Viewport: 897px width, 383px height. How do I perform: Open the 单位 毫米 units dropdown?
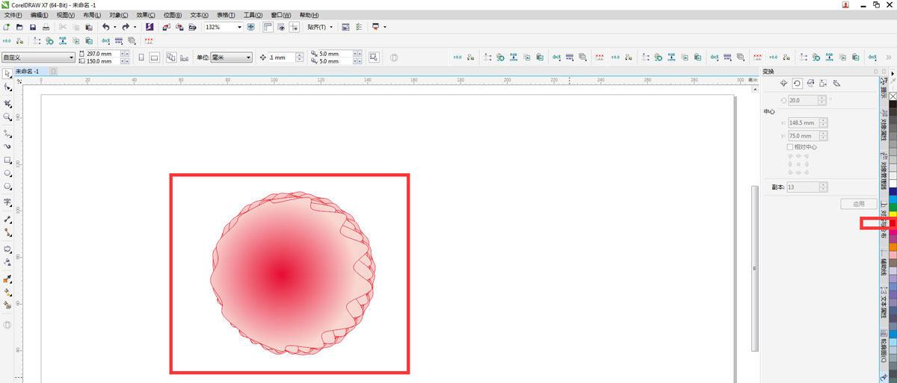pos(249,57)
